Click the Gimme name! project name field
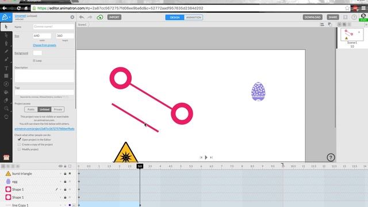 pos(53,26)
